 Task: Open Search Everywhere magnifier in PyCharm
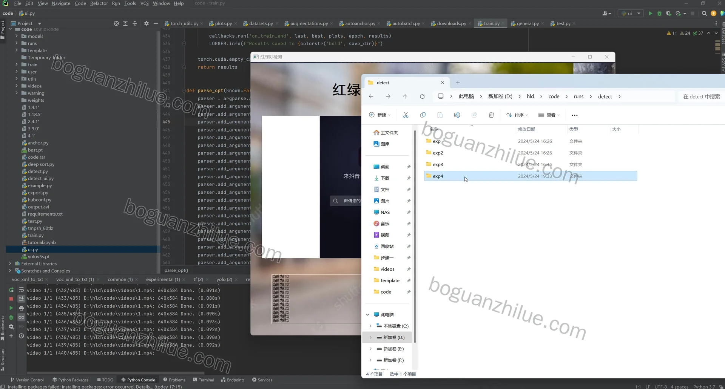coord(704,13)
